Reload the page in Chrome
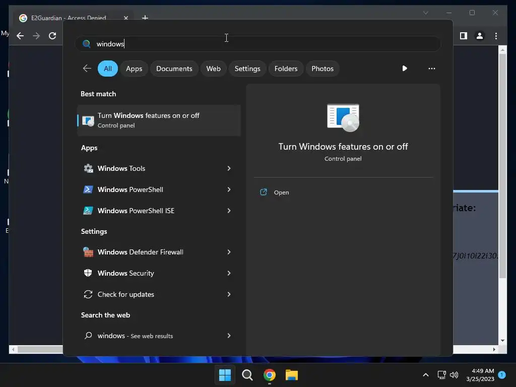Screen dimensions: 516x387 (x=52, y=36)
